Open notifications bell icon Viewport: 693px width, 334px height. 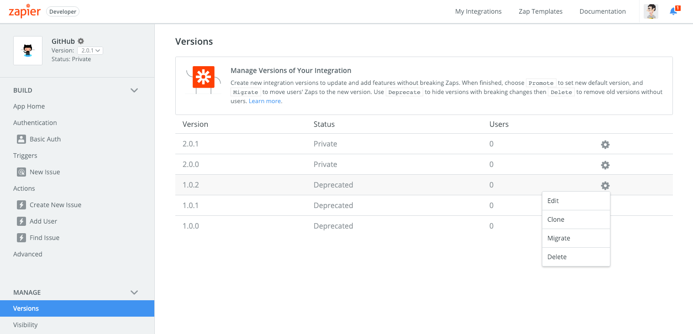(x=674, y=11)
